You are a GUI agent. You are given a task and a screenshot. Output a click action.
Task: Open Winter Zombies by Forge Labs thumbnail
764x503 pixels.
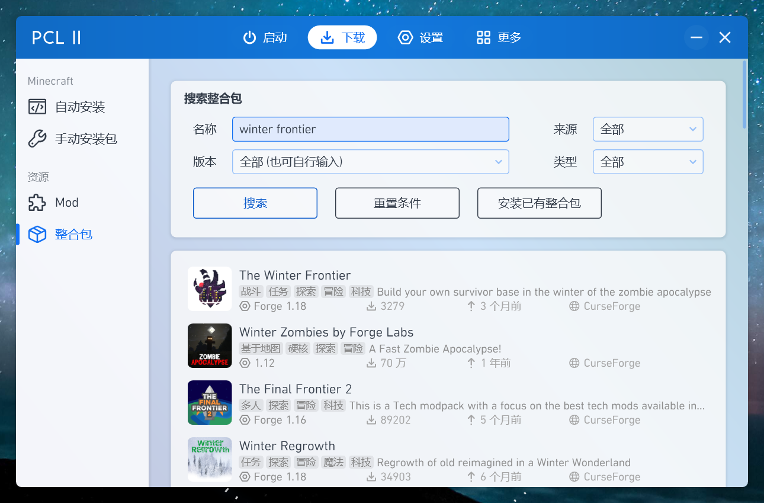210,346
